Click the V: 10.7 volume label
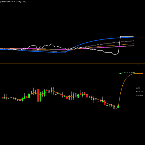Screen dimensions: 145x145 coord(139,92)
